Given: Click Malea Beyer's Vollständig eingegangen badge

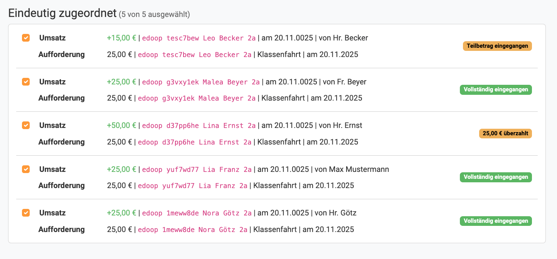Looking at the screenshot, I should (496, 89).
